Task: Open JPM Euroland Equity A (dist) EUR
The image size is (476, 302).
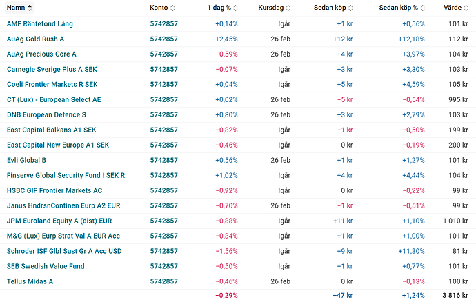Action: tap(59, 221)
